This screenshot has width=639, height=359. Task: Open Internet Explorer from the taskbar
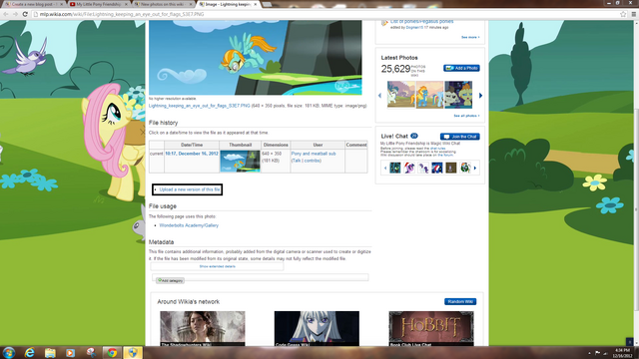[29, 352]
